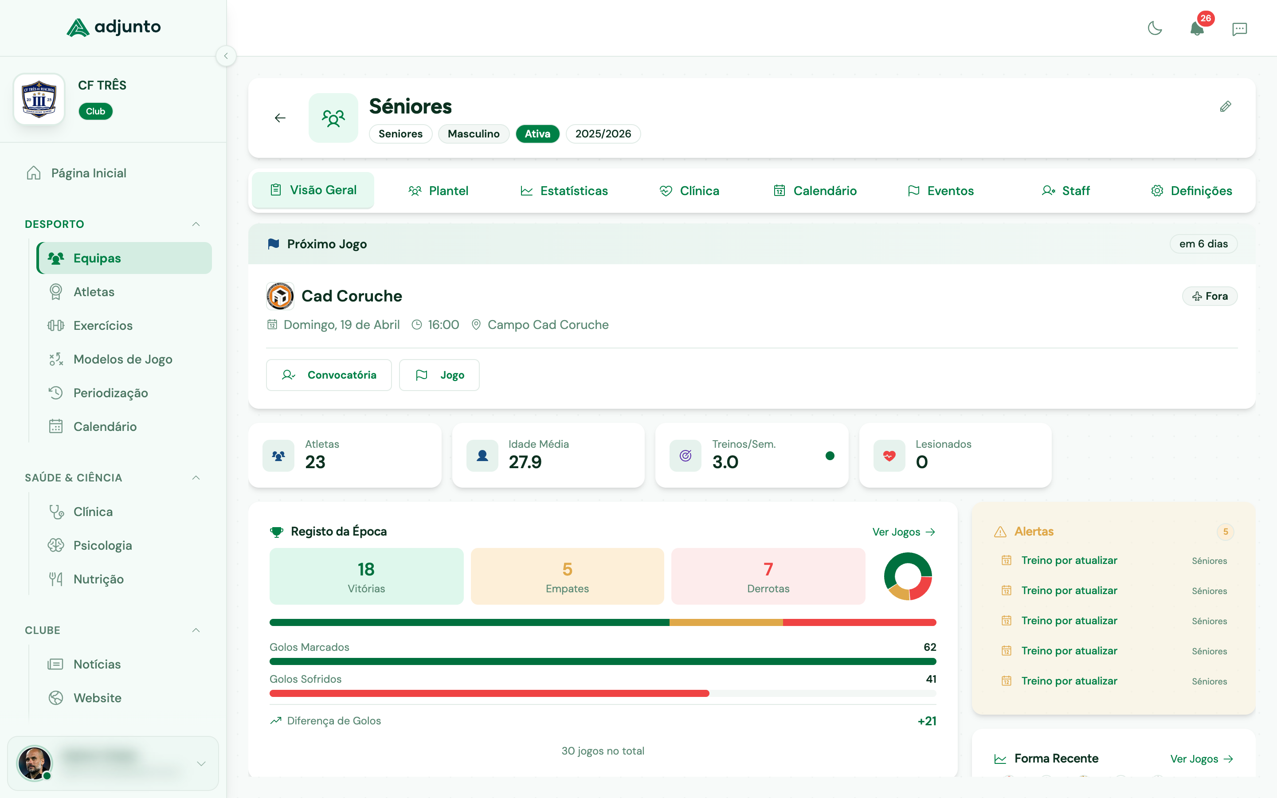This screenshot has height=798, width=1277.
Task: Open Ver Jogos in Registo da Época
Action: coord(904,532)
